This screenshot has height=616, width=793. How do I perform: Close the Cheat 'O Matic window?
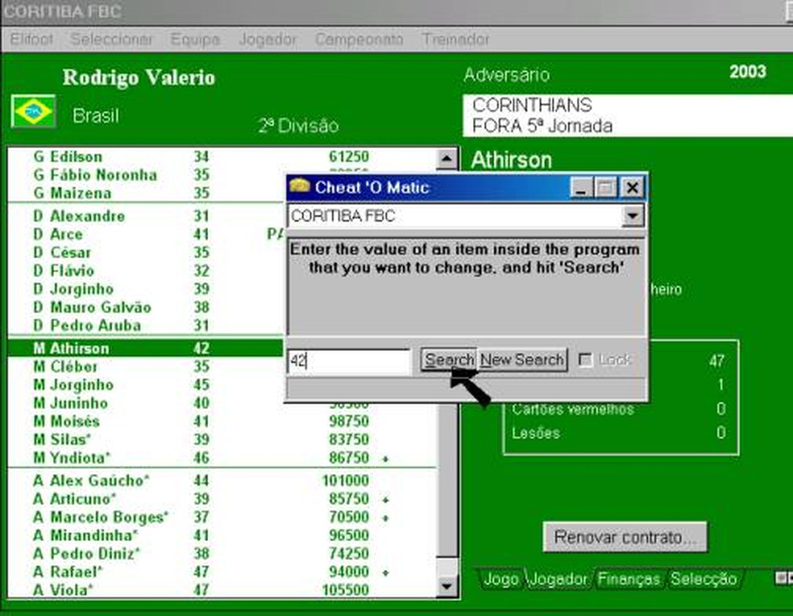point(632,188)
